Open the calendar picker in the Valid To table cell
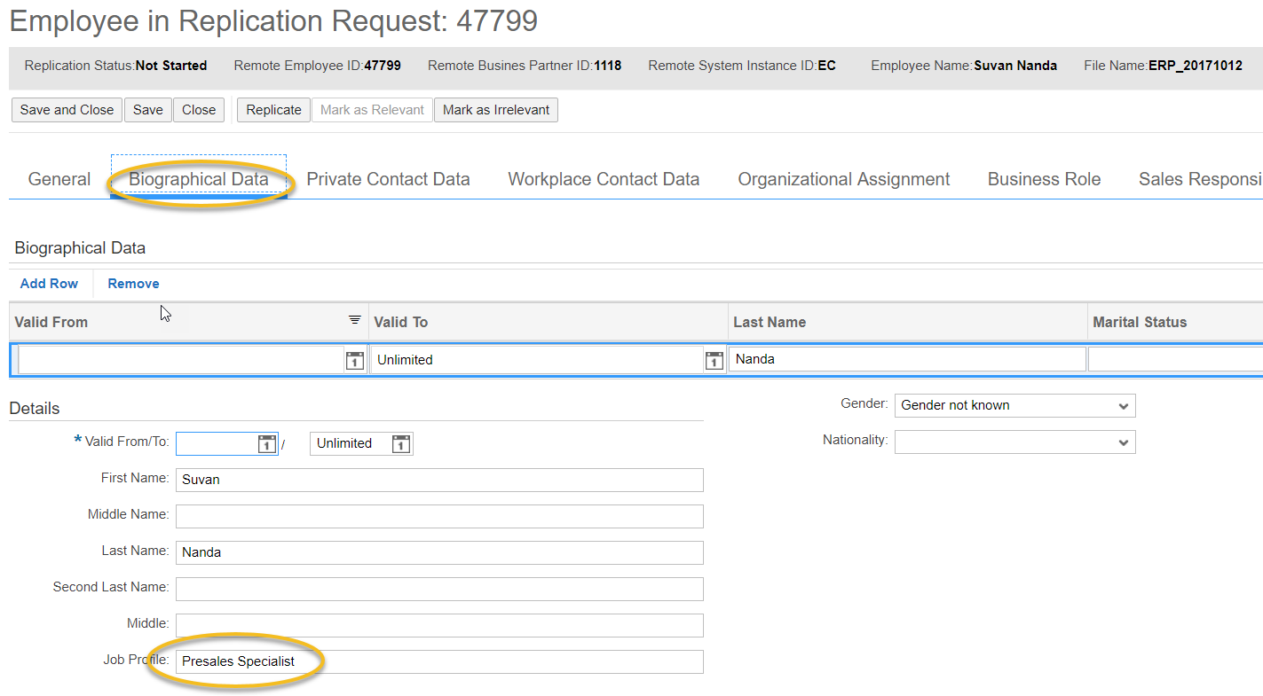Viewport: 1263px width, 696px height. [714, 360]
